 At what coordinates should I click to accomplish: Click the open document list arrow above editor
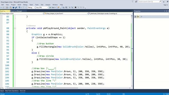(x=132, y=11)
